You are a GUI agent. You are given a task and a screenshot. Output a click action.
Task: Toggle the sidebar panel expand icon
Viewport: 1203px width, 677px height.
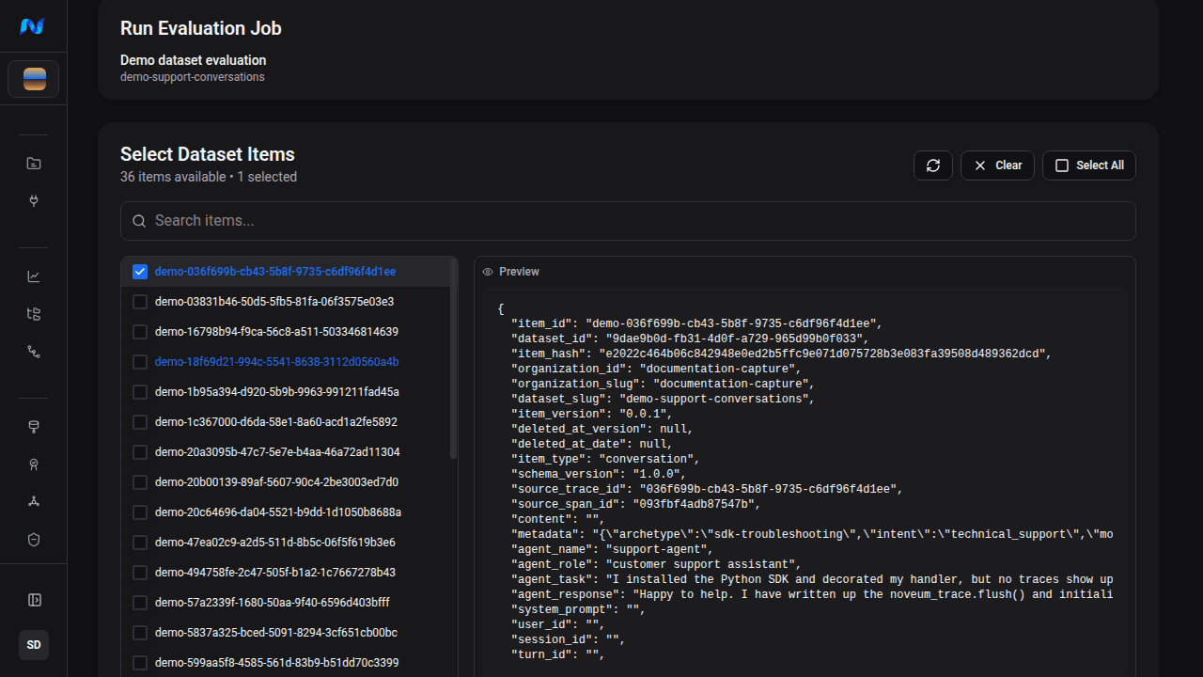coord(34,600)
